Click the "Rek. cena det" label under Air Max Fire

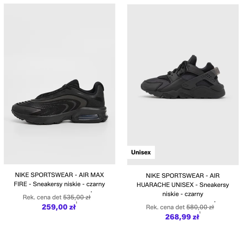[x=42, y=197]
